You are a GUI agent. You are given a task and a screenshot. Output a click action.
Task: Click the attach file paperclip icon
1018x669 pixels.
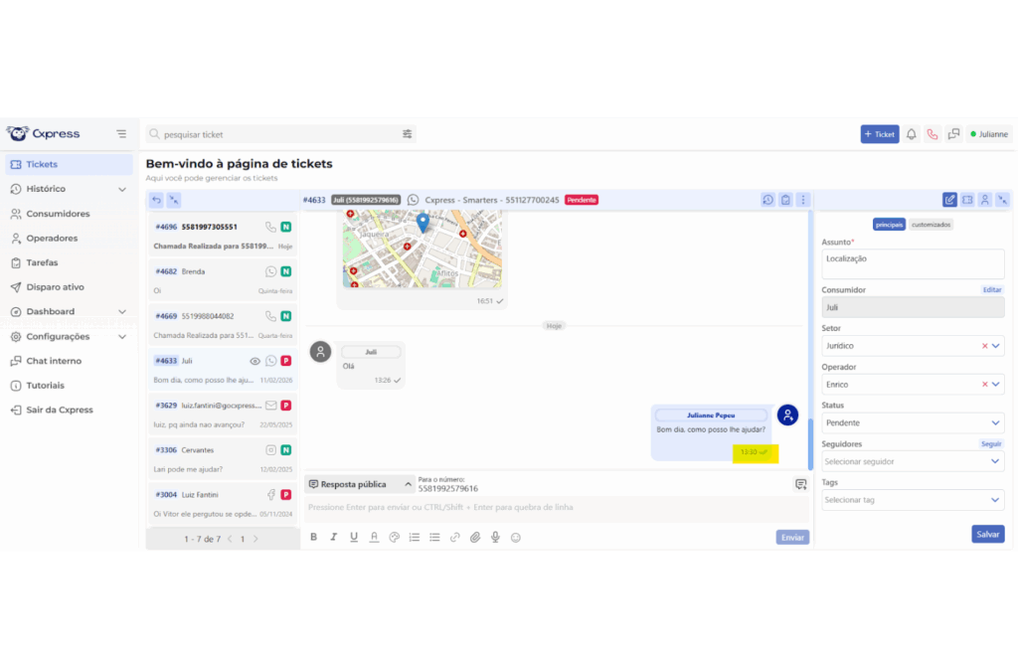coord(475,537)
